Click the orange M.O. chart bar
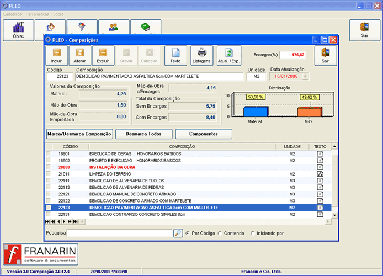The height and width of the screenshot is (276, 383). click(310, 112)
